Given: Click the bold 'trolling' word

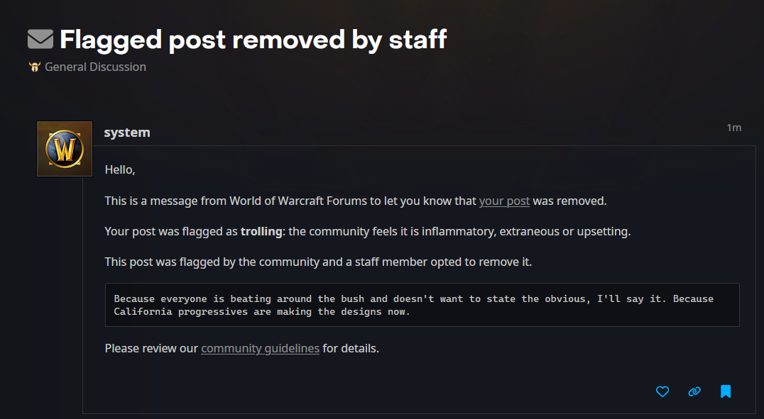Looking at the screenshot, I should click(x=261, y=231).
